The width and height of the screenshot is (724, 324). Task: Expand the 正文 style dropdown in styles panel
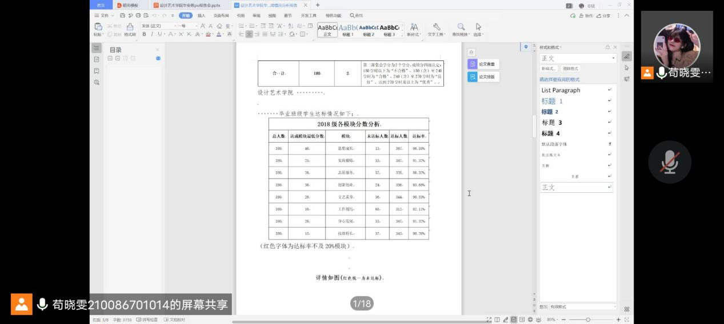point(613,58)
